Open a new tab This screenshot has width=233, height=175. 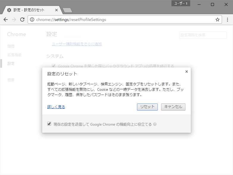67,10
